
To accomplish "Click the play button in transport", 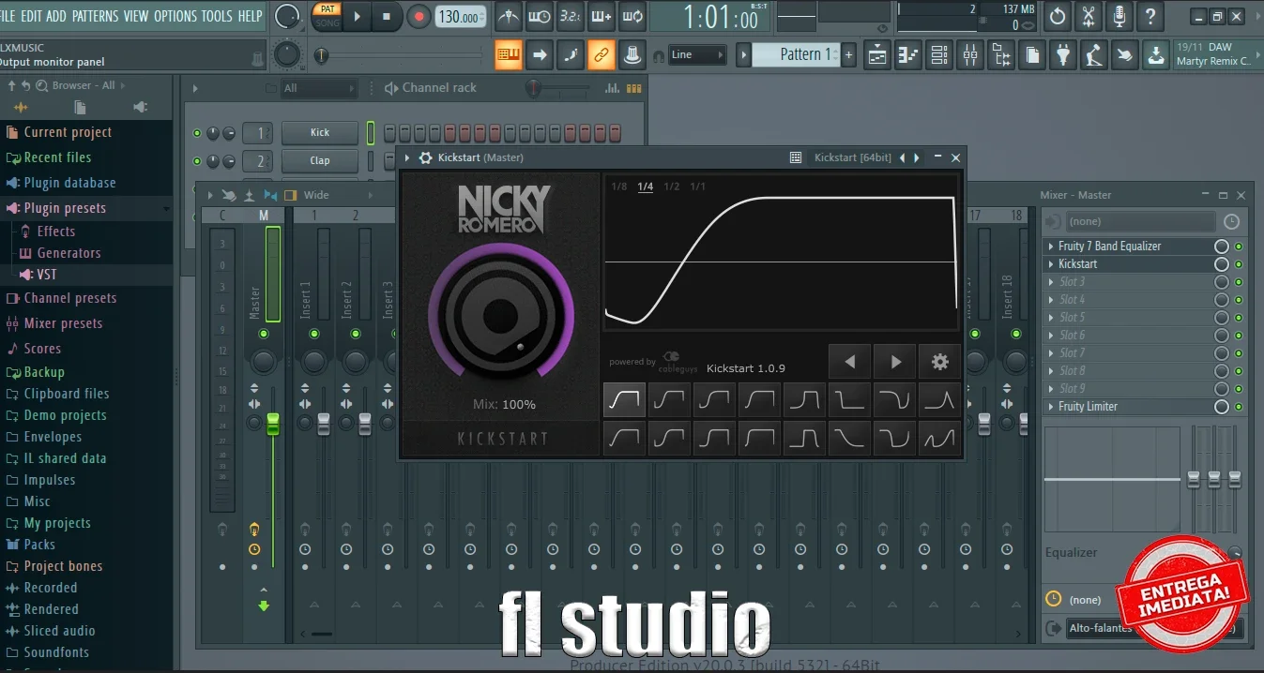I will click(357, 16).
